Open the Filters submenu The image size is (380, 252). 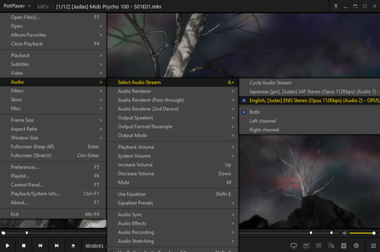pos(53,91)
